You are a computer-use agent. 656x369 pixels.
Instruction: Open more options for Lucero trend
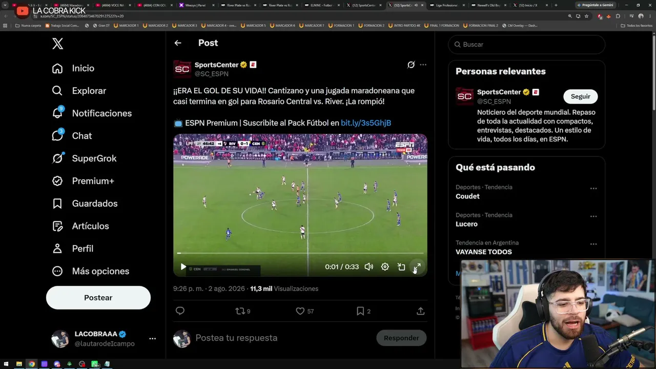pos(593,216)
